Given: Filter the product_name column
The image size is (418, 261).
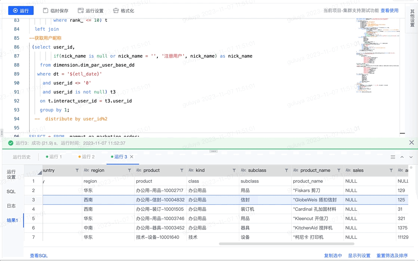Looking at the screenshot, I should click(x=339, y=171).
